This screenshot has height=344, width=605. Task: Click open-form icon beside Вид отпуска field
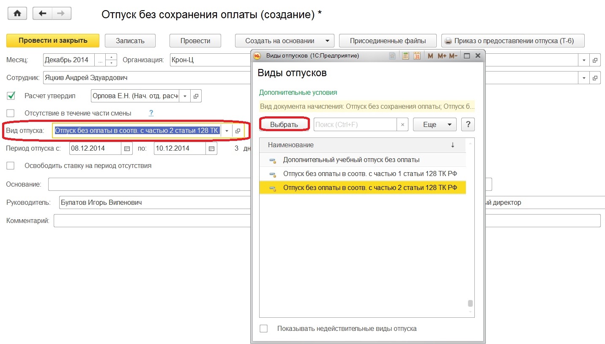[x=238, y=131]
